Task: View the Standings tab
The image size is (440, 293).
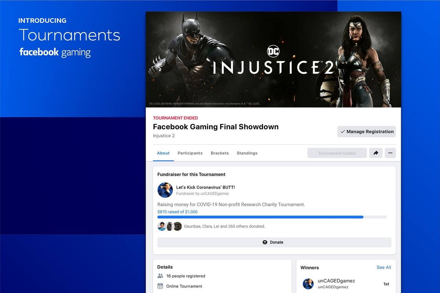Action: pyautogui.click(x=247, y=153)
